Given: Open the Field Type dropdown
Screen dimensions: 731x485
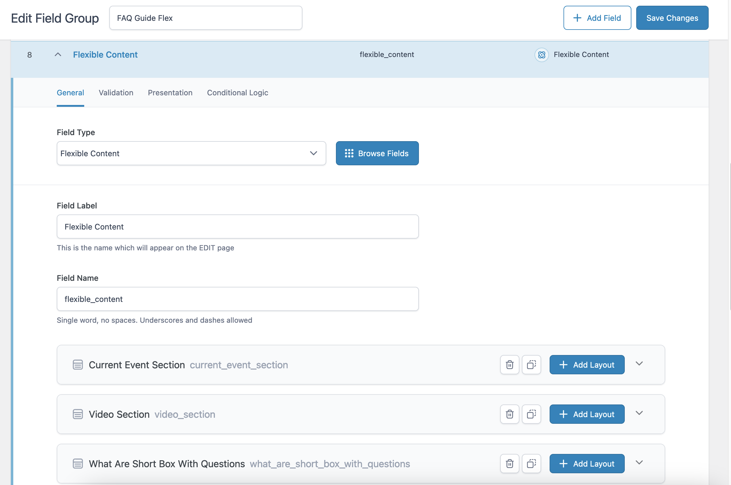Looking at the screenshot, I should pyautogui.click(x=191, y=154).
